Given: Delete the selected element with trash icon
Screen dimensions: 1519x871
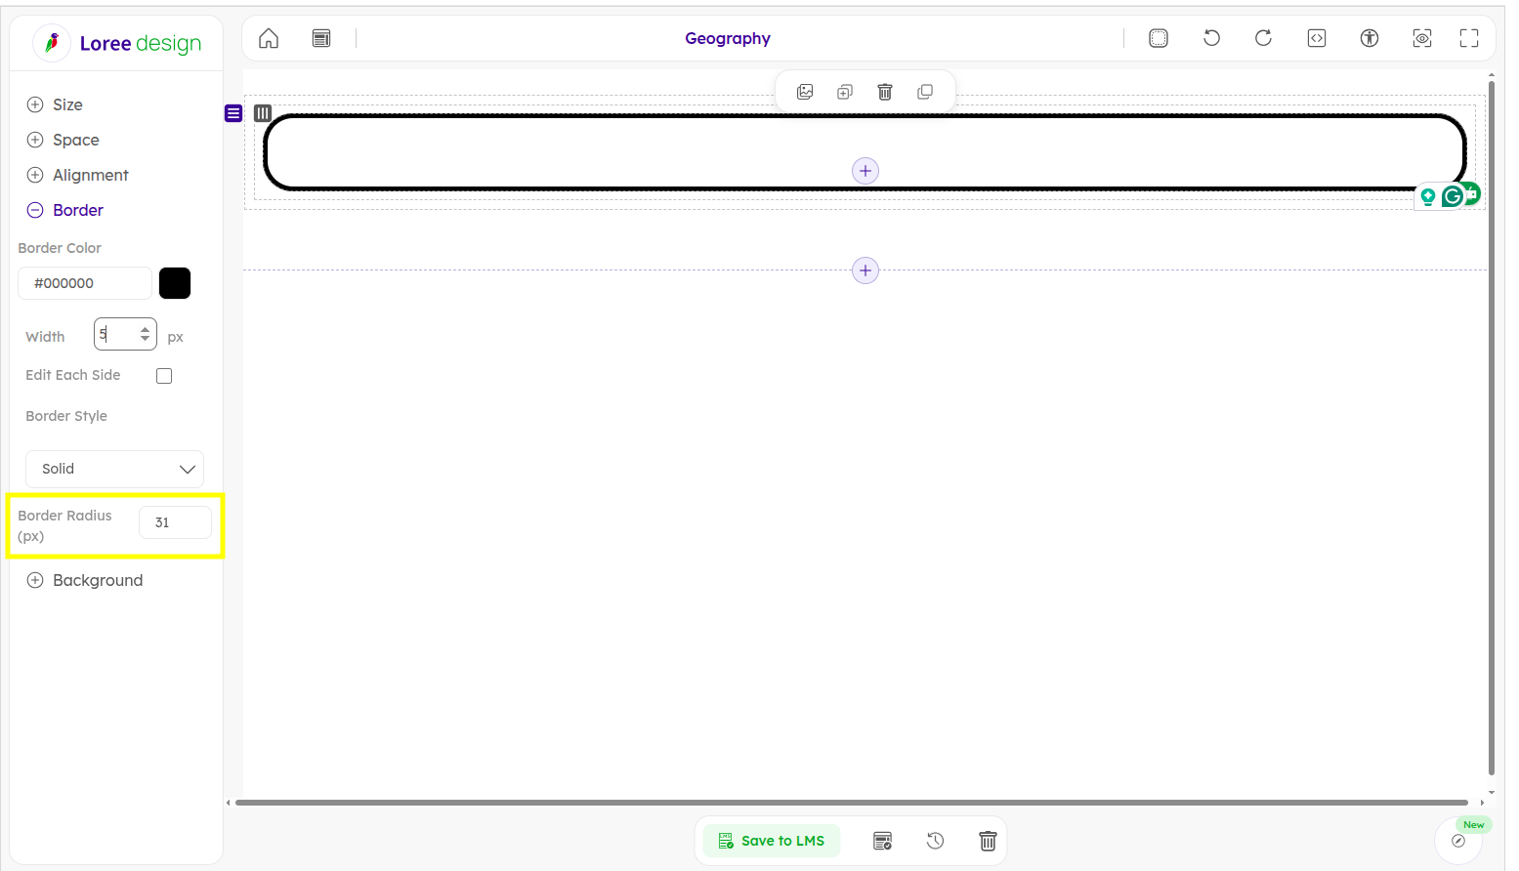Looking at the screenshot, I should coord(885,92).
